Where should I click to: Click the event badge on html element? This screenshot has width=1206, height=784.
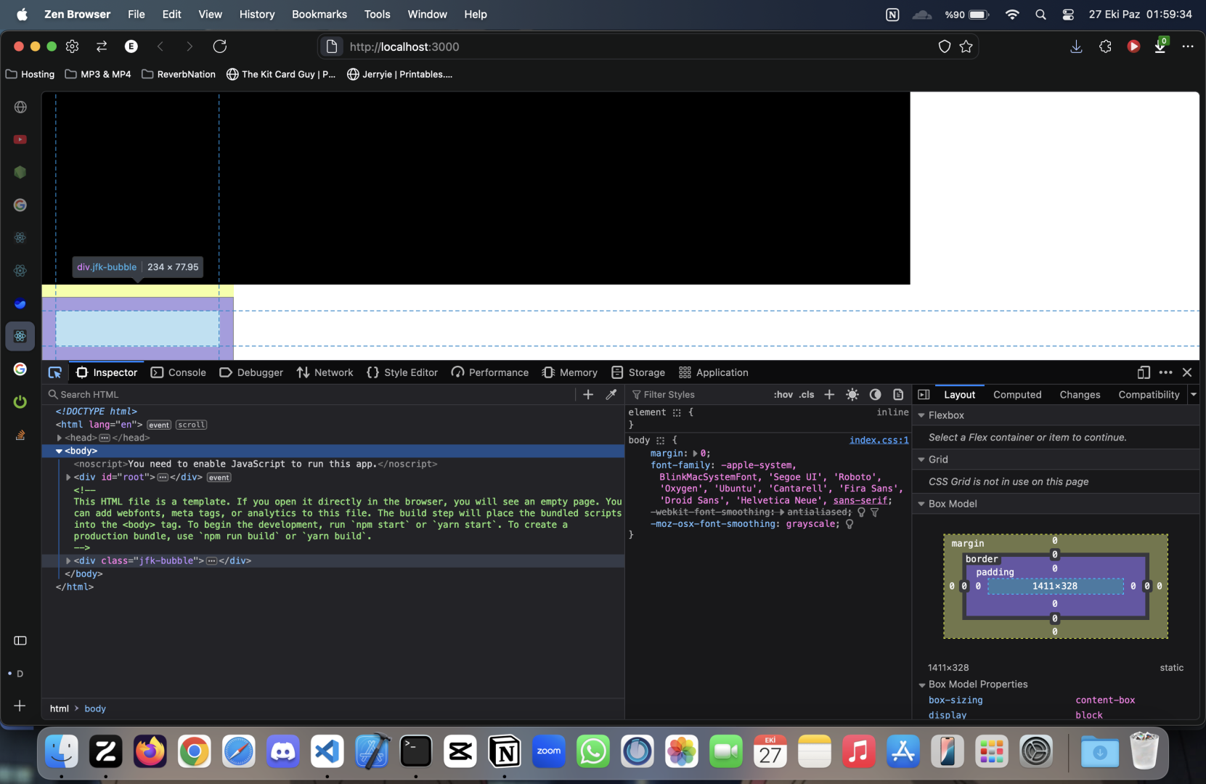click(x=159, y=425)
